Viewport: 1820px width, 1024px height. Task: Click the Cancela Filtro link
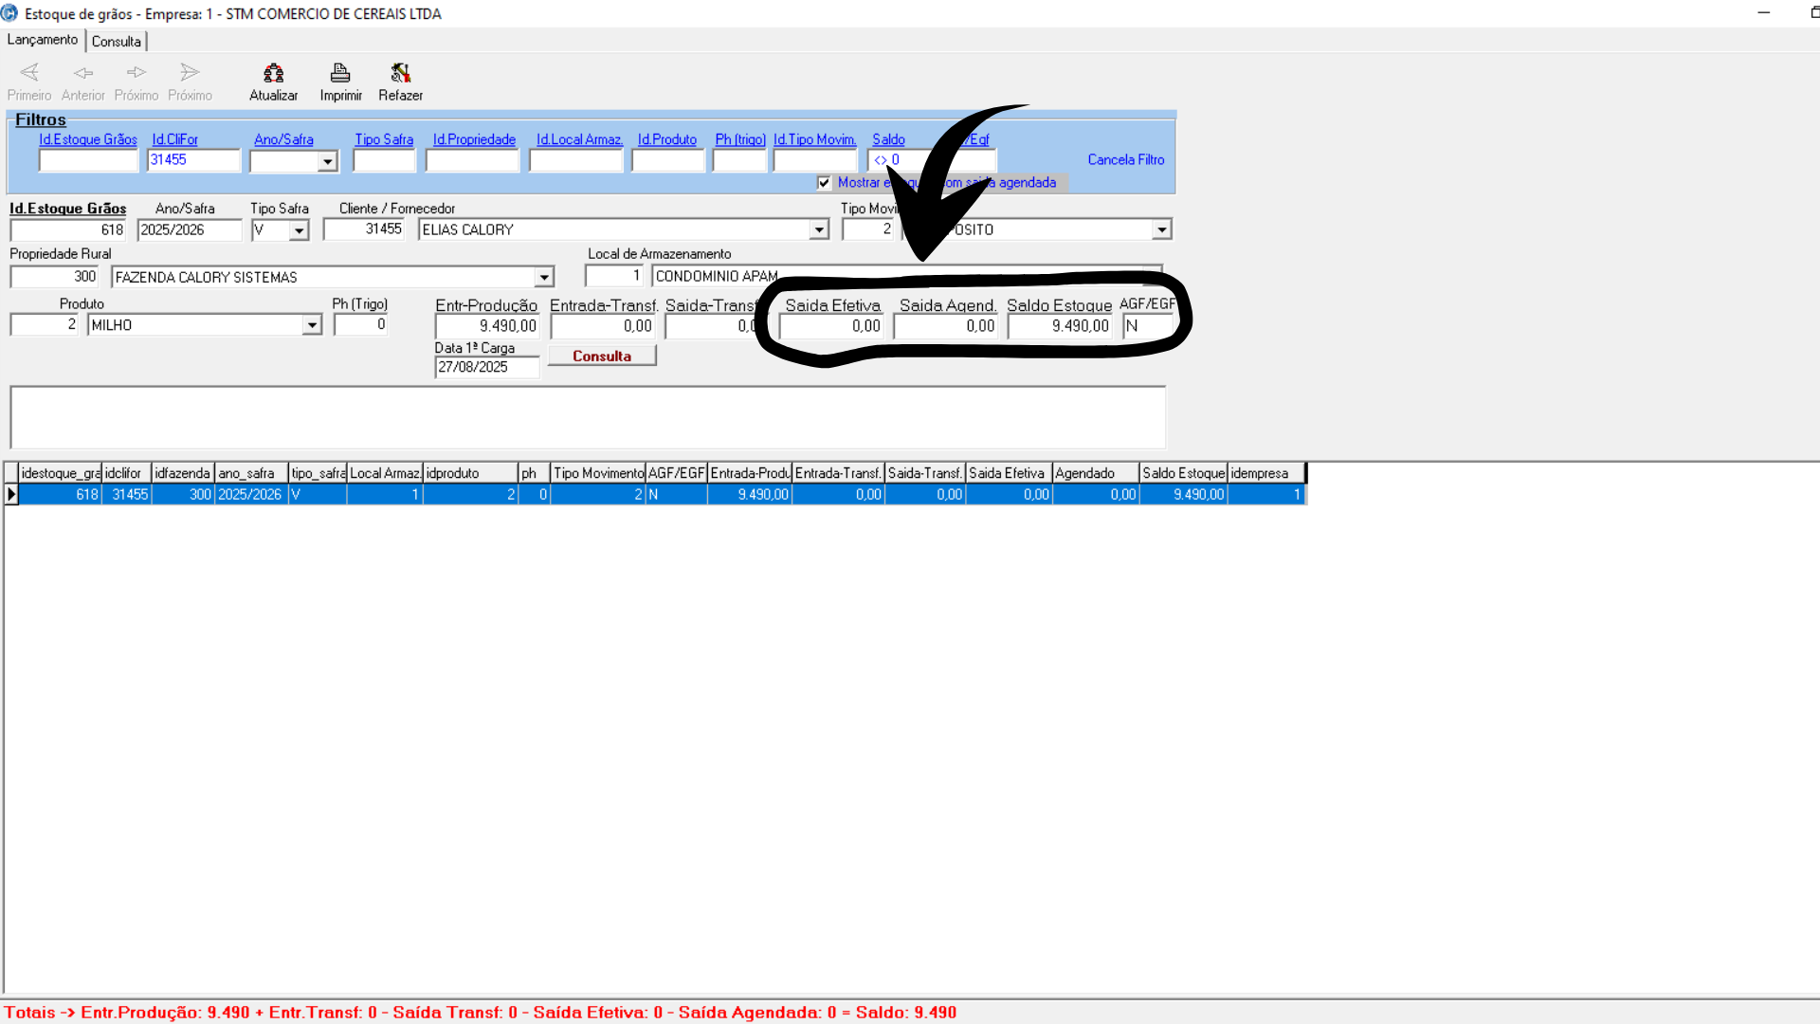(x=1125, y=159)
